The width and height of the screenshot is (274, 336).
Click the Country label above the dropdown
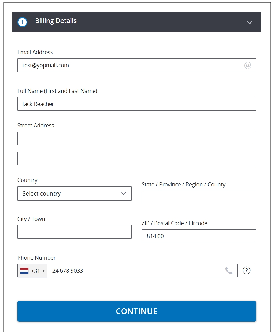point(27,180)
